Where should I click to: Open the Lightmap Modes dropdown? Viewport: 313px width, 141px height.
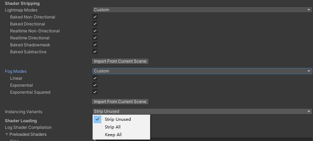tap(202, 10)
